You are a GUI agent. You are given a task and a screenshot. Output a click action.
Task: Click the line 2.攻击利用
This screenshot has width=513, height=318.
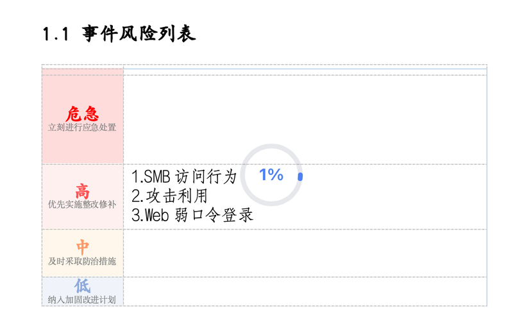(x=170, y=196)
